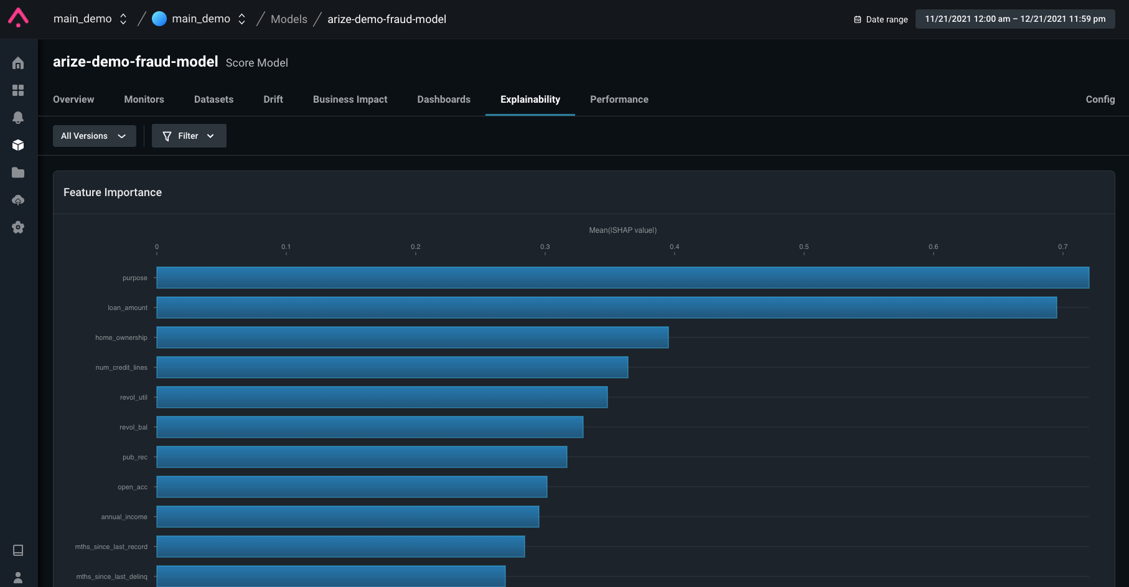Expand the main_demo space switcher arrows
Image resolution: width=1129 pixels, height=587 pixels.
click(242, 19)
